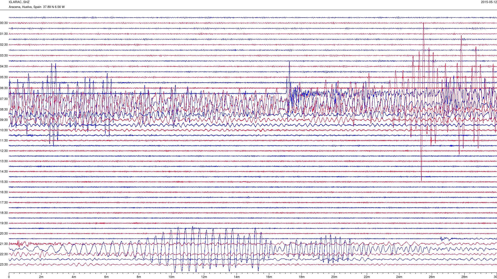
Task: Select the 11:30 time row label
Action: [4, 141]
